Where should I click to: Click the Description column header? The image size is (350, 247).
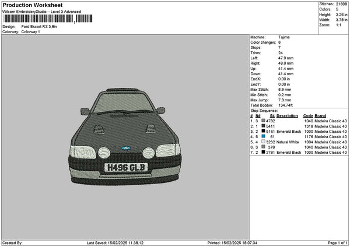[287, 115]
